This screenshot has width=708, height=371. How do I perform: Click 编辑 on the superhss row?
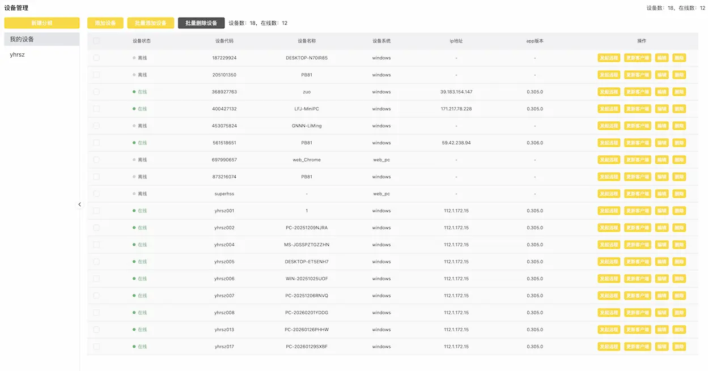click(662, 194)
